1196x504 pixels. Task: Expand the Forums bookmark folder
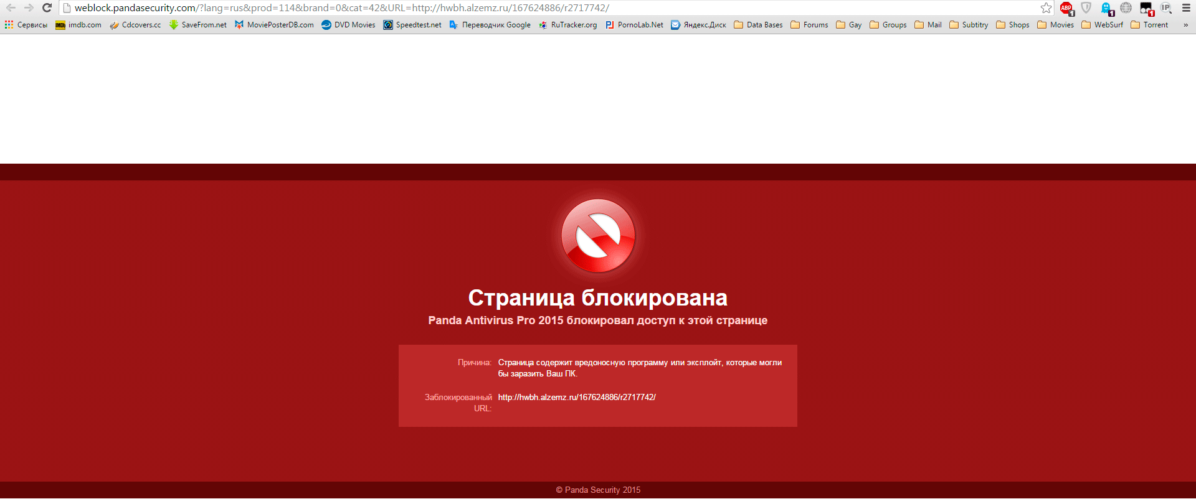[x=810, y=25]
